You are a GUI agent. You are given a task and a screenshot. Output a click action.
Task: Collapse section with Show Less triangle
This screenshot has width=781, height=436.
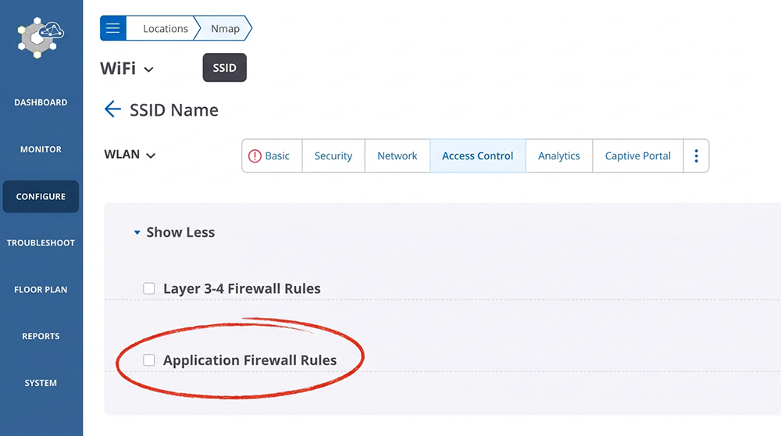[x=137, y=232]
